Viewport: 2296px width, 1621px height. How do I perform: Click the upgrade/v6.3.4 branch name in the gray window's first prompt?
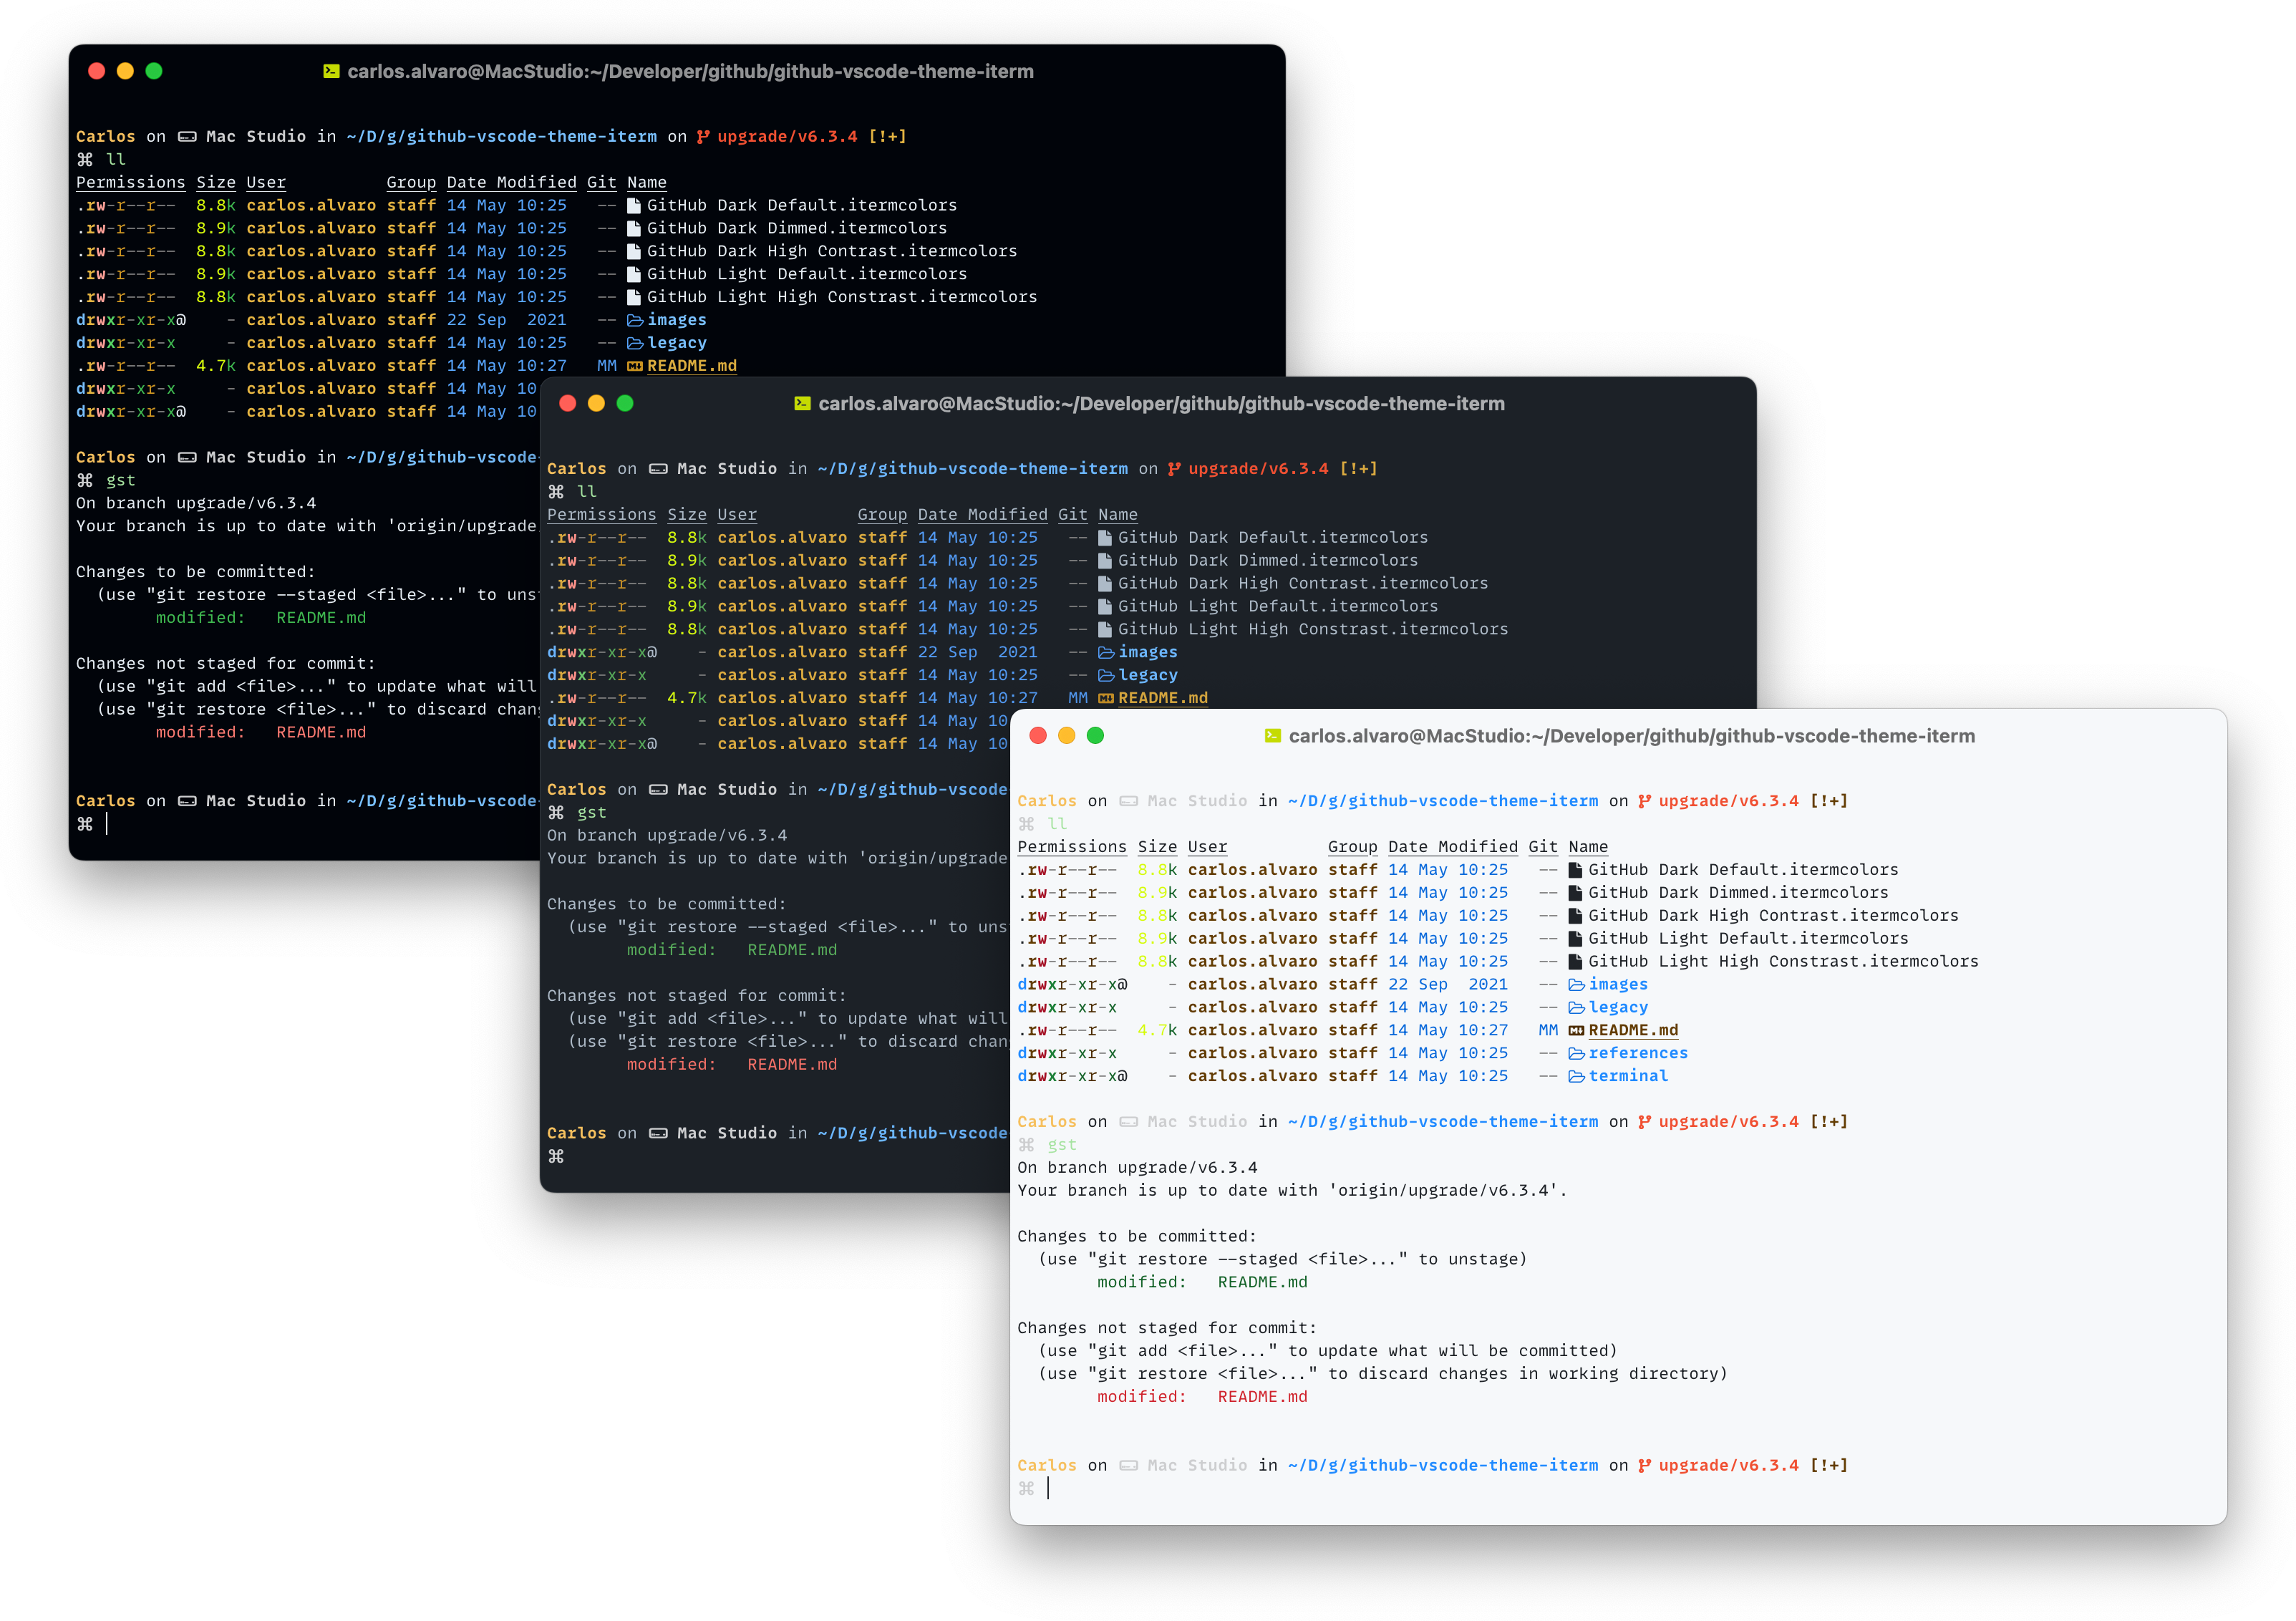coord(1258,469)
